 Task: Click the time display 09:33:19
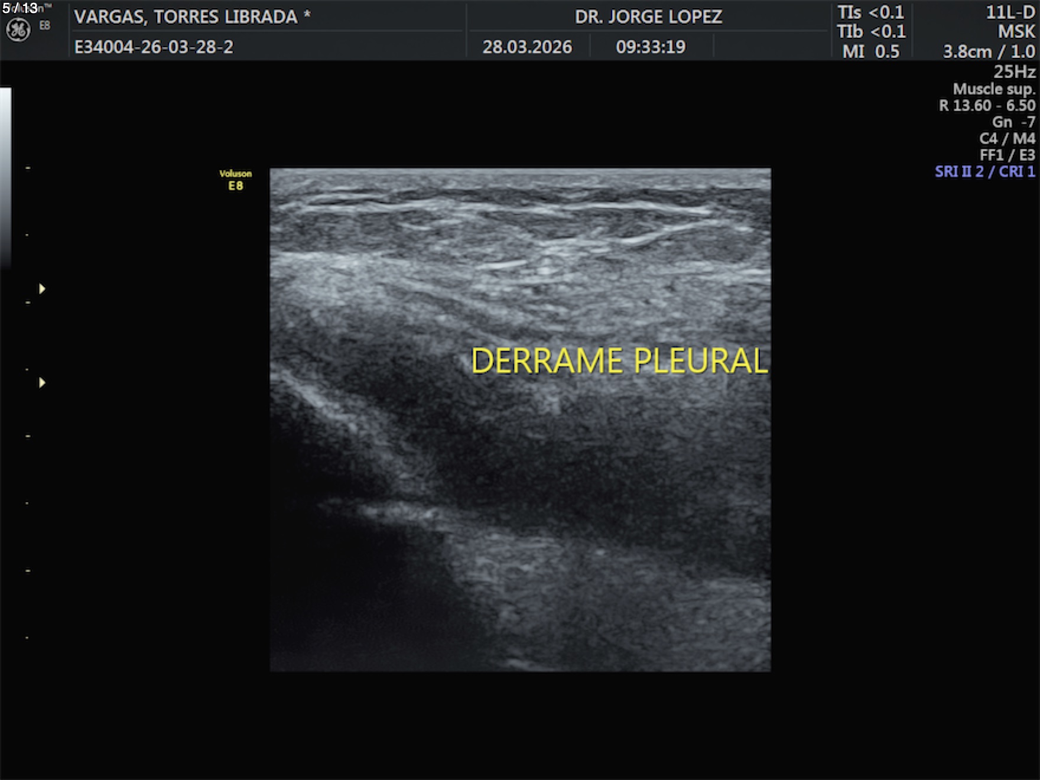point(651,47)
